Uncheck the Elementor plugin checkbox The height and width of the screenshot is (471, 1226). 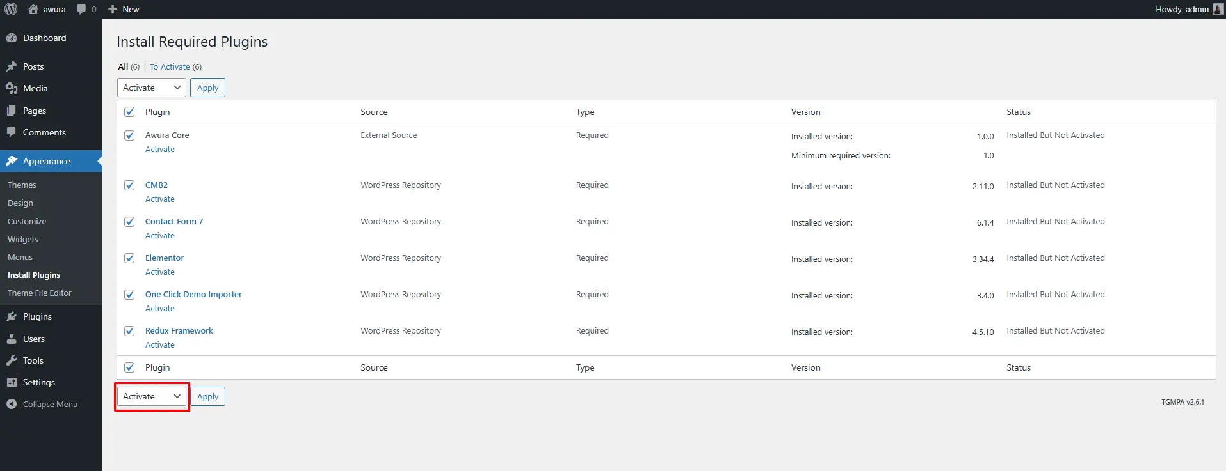click(129, 258)
